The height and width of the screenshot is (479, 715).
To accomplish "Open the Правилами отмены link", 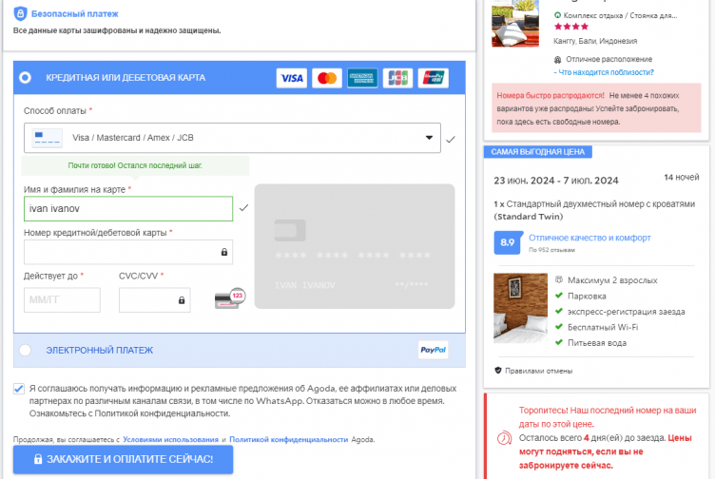I will pyautogui.click(x=538, y=371).
